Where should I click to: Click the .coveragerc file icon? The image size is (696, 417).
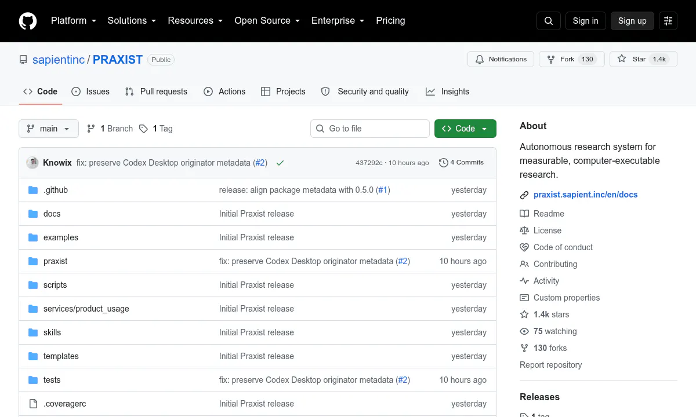pos(33,404)
